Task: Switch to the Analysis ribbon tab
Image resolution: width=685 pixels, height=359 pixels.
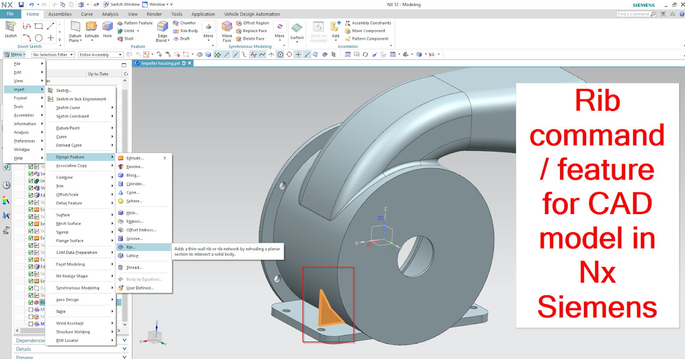Action: click(110, 14)
